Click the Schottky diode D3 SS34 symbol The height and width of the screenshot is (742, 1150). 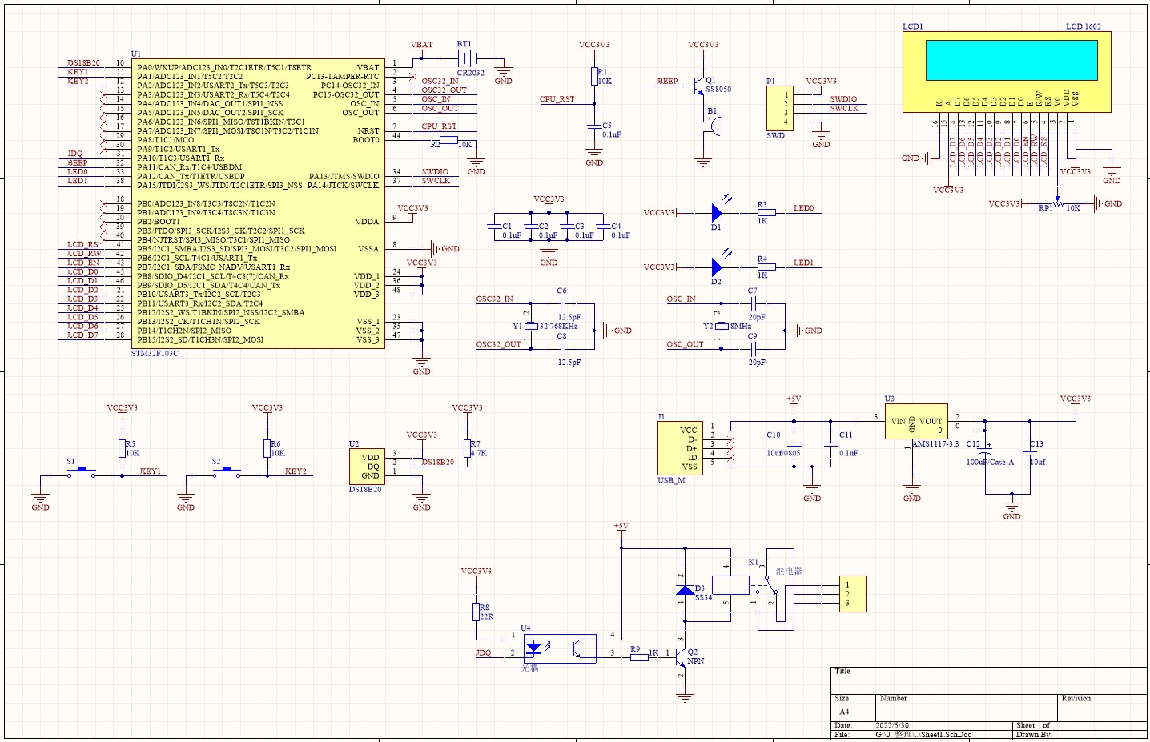[x=685, y=588]
